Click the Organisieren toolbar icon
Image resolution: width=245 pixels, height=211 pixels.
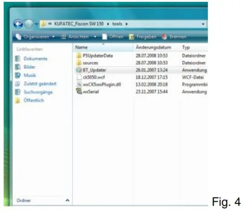tap(18, 37)
